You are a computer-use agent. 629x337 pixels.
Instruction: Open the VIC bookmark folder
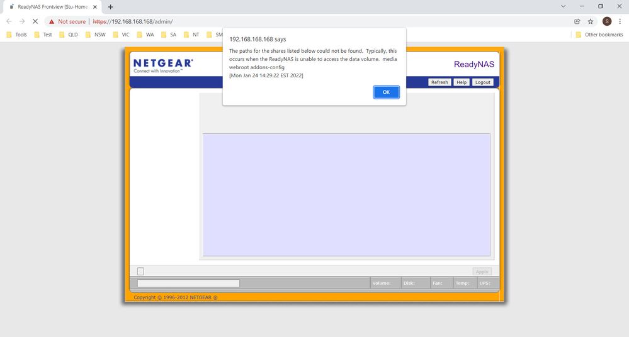point(122,35)
